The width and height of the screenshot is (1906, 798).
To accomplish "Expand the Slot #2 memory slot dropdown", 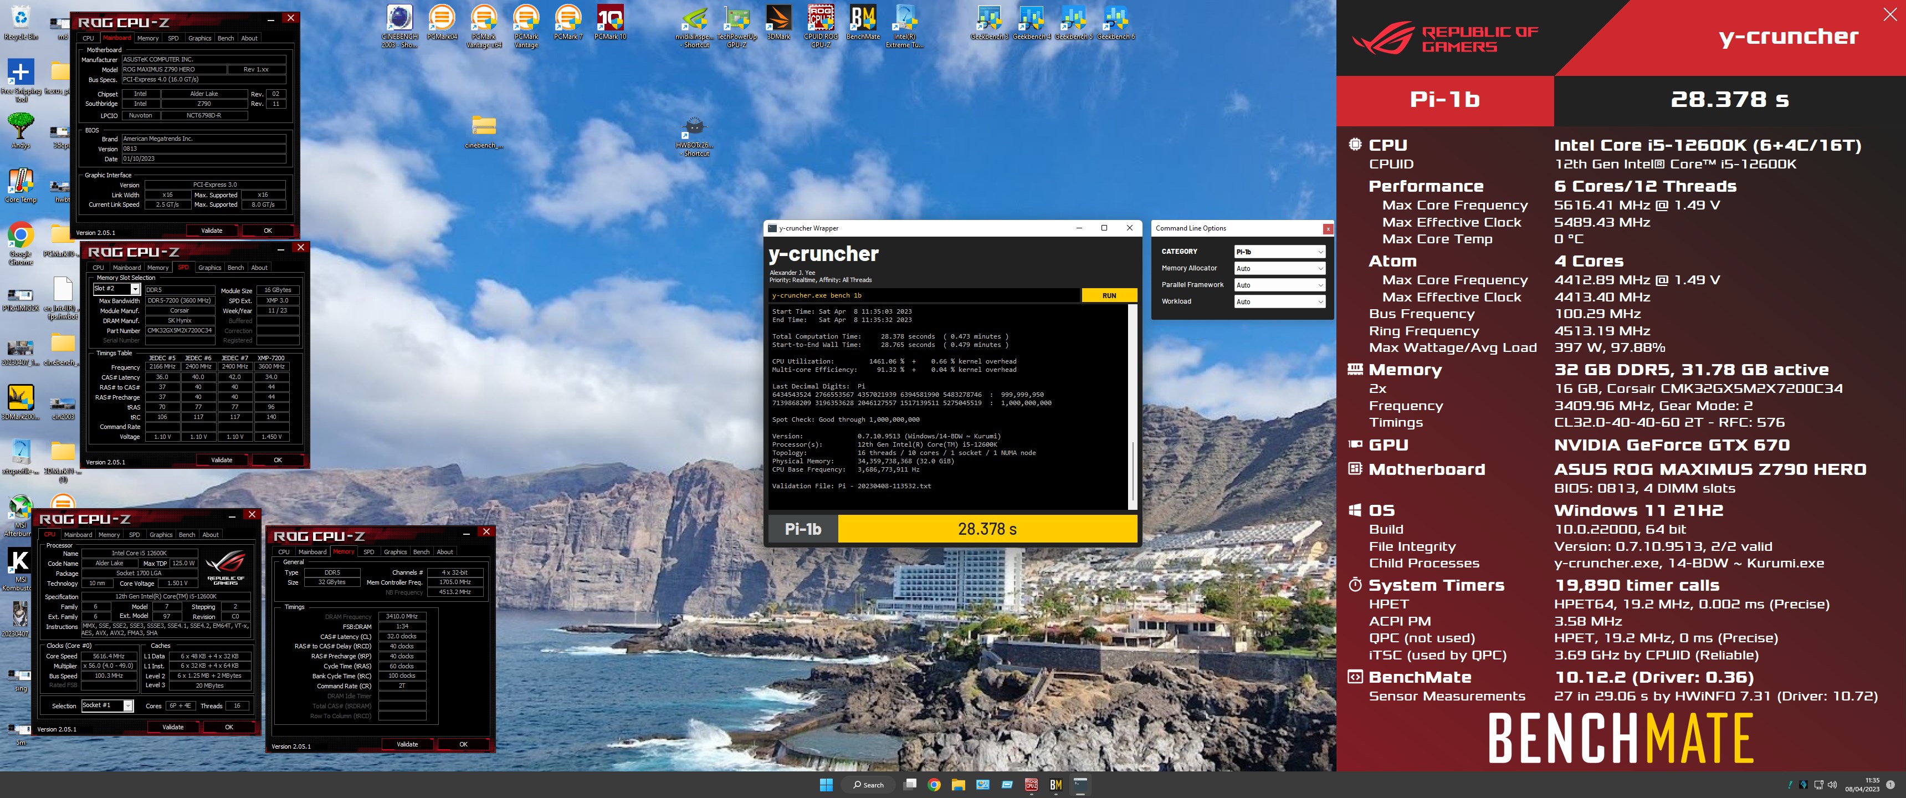I will coord(135,289).
